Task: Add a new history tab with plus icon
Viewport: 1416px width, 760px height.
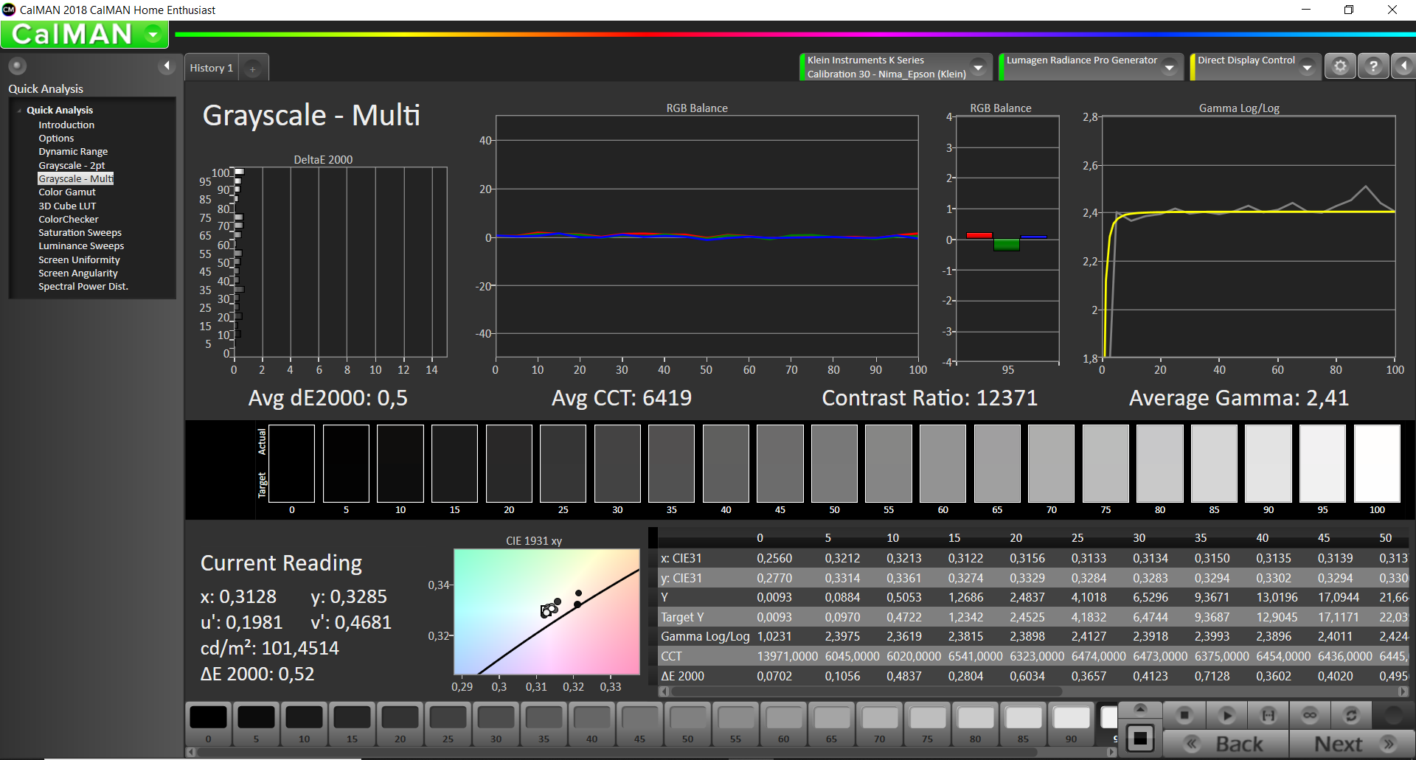Action: 253,69
